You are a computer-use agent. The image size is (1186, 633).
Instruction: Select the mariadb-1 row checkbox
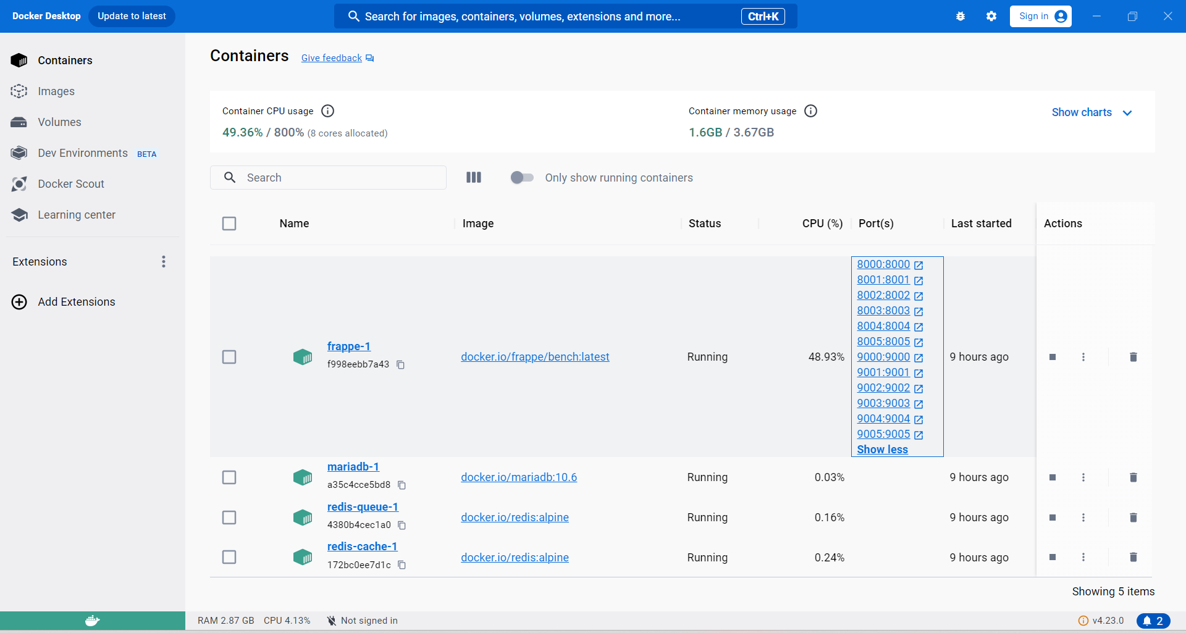pos(229,477)
